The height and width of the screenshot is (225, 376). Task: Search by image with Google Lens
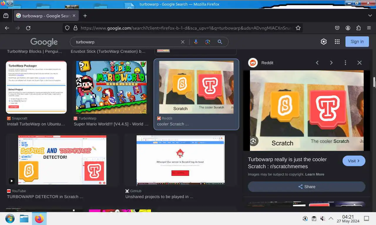pyautogui.click(x=208, y=42)
